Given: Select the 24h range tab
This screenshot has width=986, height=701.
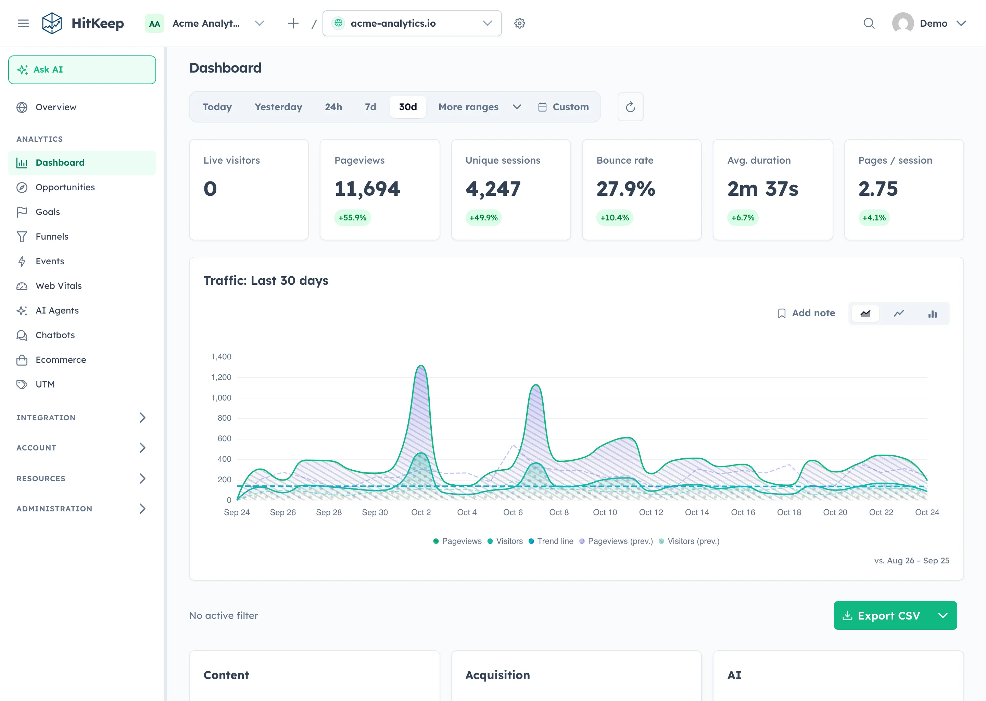Looking at the screenshot, I should [x=333, y=106].
